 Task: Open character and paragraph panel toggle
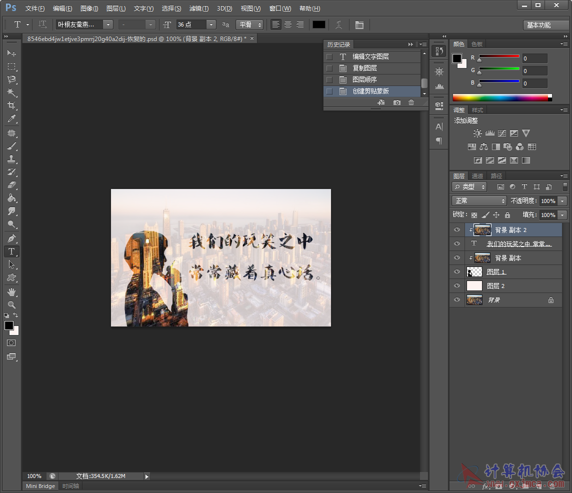point(359,24)
